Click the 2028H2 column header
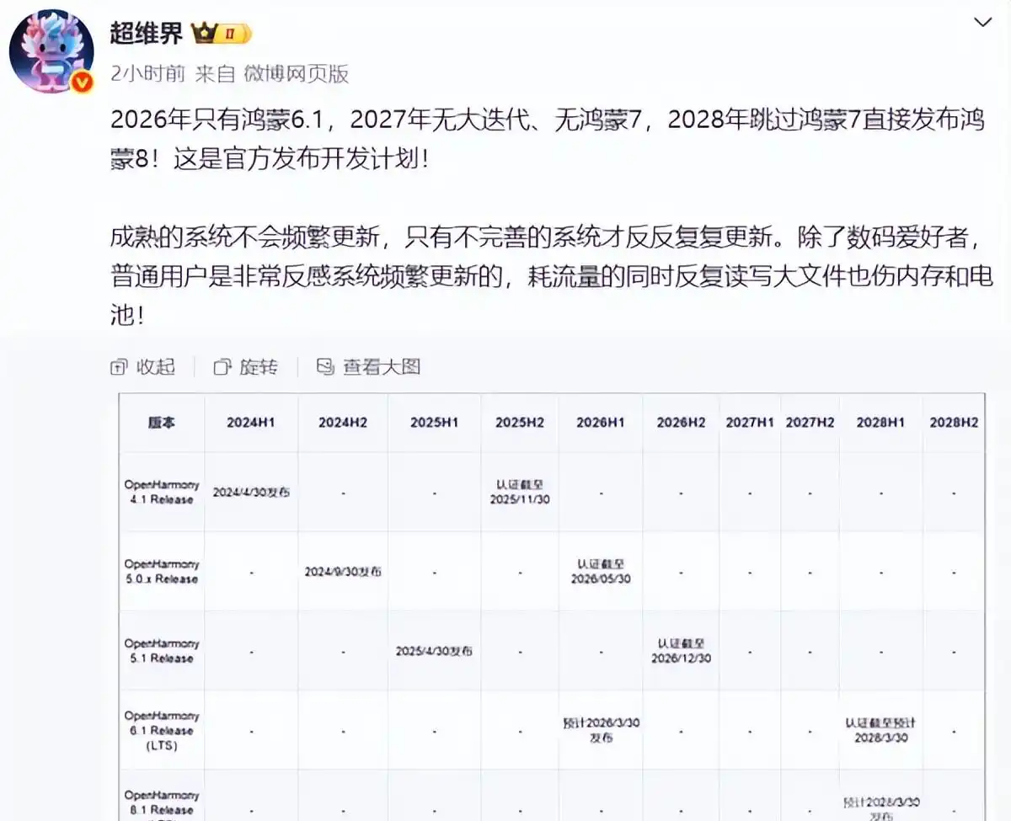Viewport: 1011px width, 821px height. tap(953, 423)
